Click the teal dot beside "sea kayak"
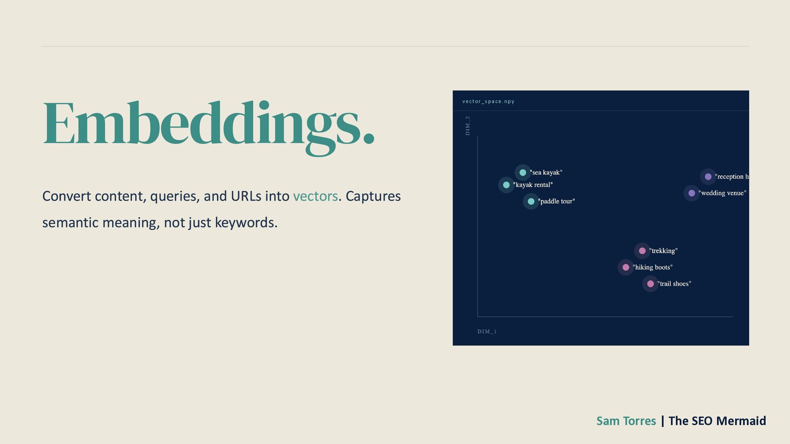The width and height of the screenshot is (790, 444). (x=523, y=173)
